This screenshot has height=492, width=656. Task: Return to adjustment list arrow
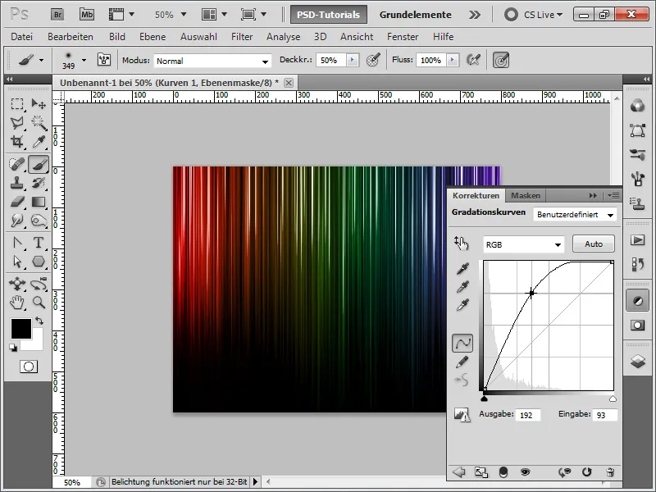(x=459, y=472)
